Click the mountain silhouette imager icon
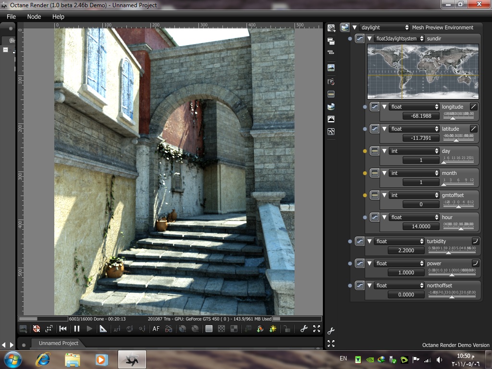492x369 pixels. 331,119
